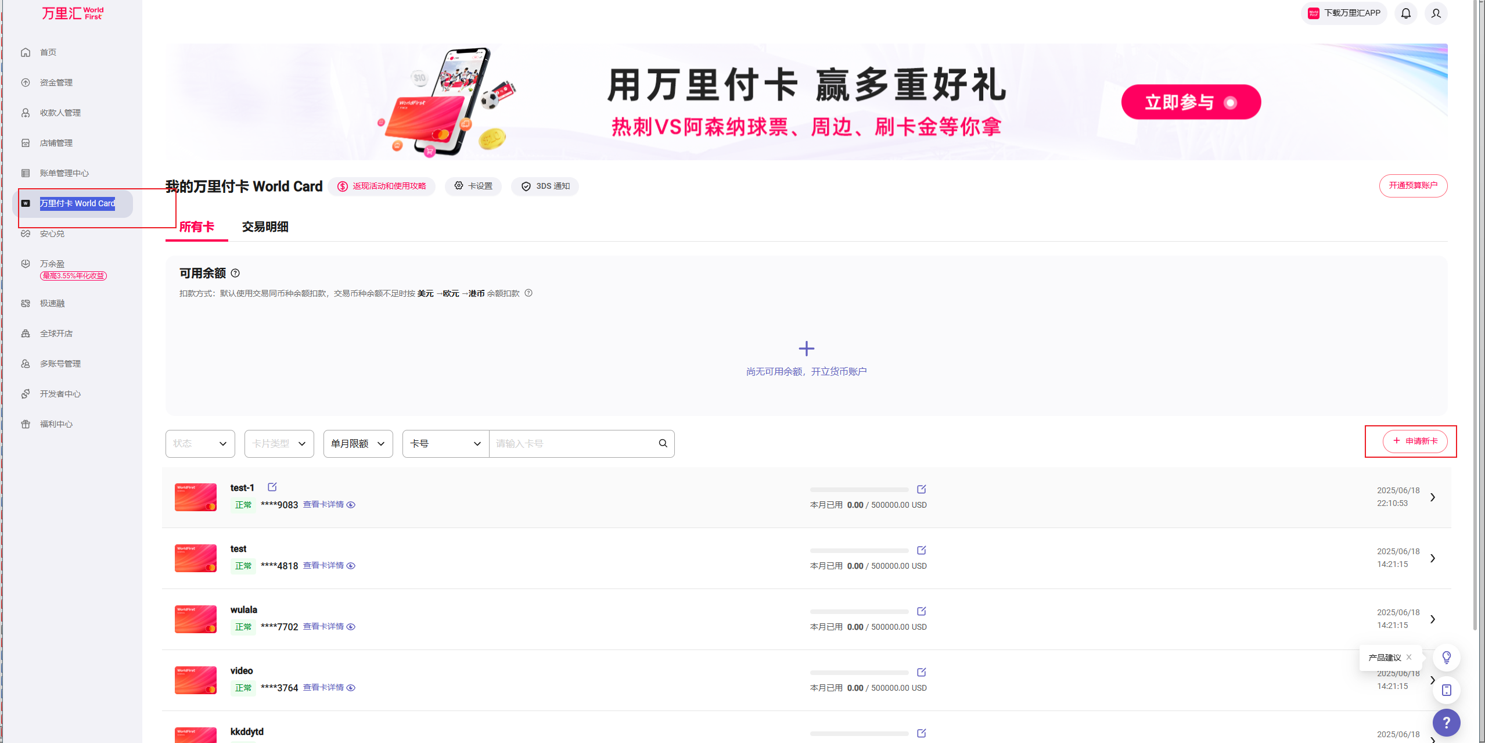Click the help question mark beside 可用余额
The image size is (1485, 743).
pos(235,273)
